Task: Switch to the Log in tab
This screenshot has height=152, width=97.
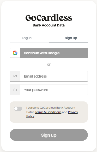Action: [x=27, y=38]
